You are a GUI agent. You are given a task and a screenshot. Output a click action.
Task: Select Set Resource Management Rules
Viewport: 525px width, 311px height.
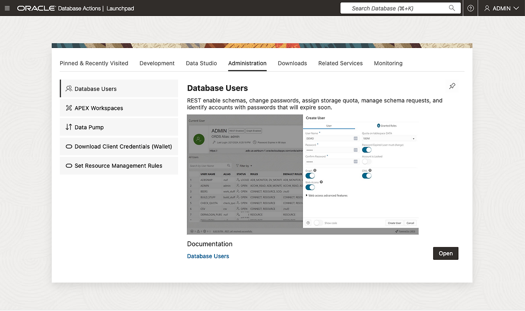pyautogui.click(x=119, y=166)
